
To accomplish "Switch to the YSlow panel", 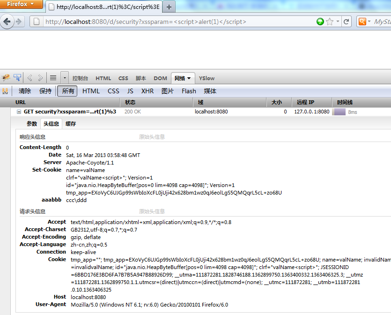I will (207, 78).
